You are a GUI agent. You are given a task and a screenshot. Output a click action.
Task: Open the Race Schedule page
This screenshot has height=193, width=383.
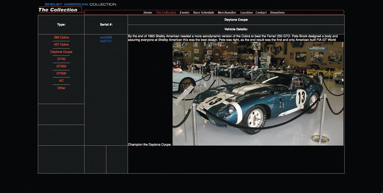pos(204,12)
